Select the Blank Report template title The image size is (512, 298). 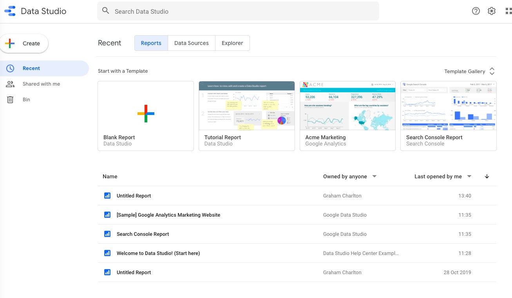(119, 137)
